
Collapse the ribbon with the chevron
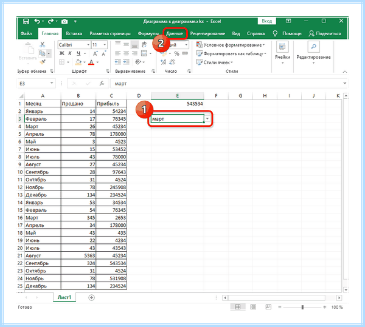click(345, 72)
